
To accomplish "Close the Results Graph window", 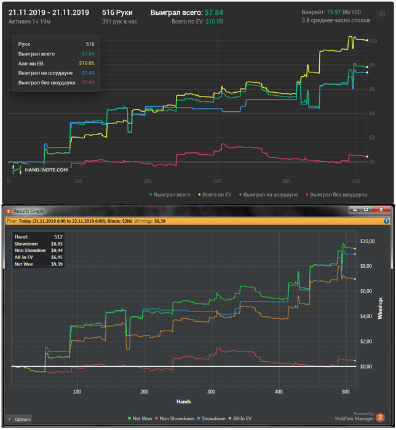I will click(381, 210).
